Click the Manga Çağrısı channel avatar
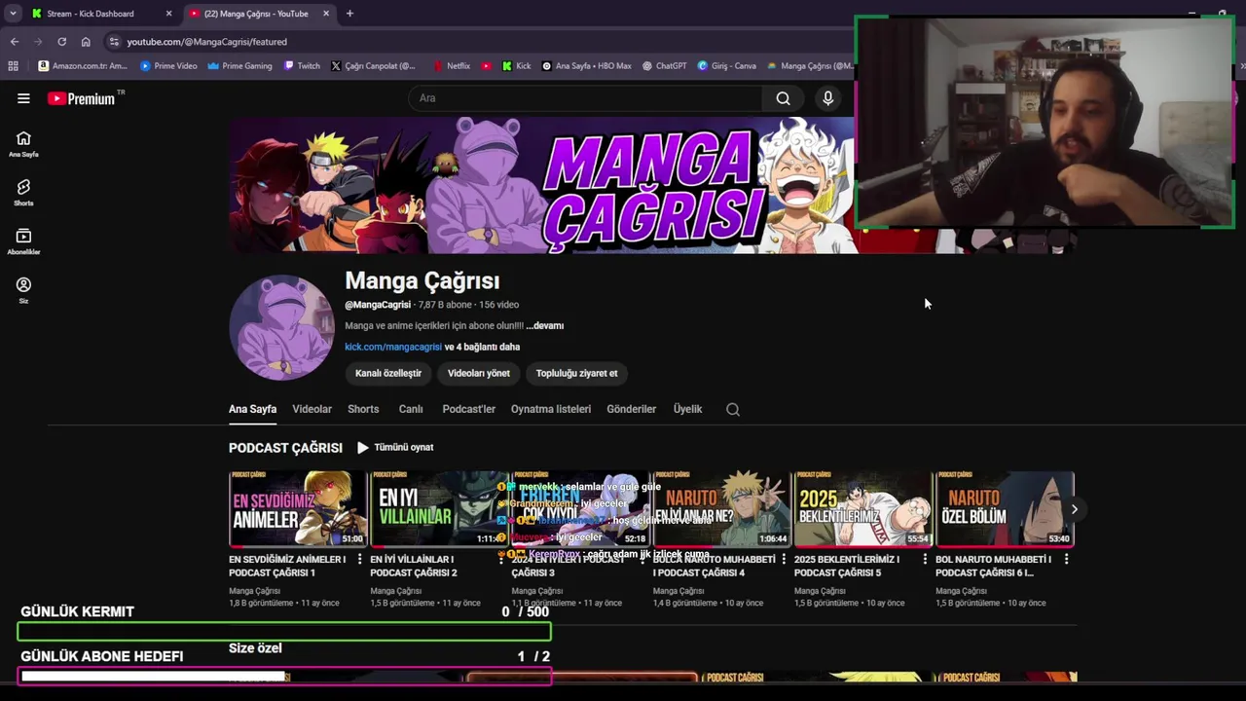 281,327
